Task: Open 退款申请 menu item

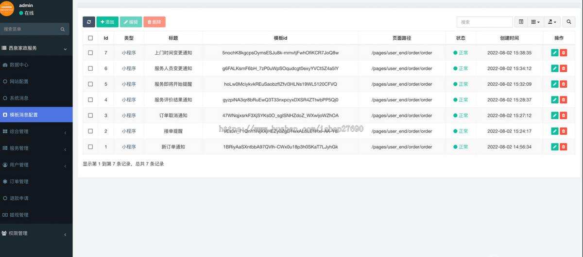Action: 36,198
